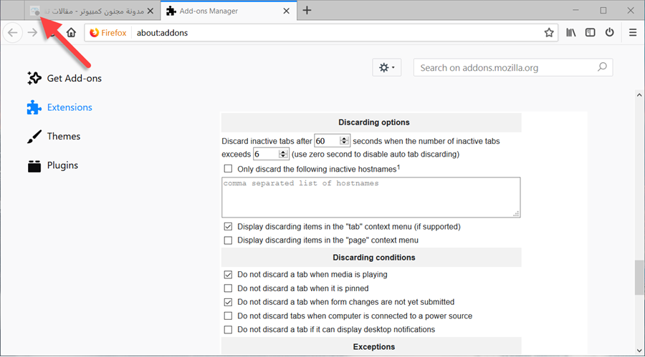The height and width of the screenshot is (357, 645).
Task: Click the Get Add-ons sparkle icon
Action: (34, 78)
